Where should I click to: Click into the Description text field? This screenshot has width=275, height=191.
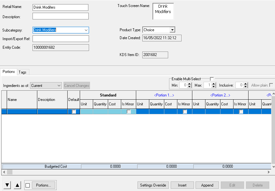click(x=61, y=16)
